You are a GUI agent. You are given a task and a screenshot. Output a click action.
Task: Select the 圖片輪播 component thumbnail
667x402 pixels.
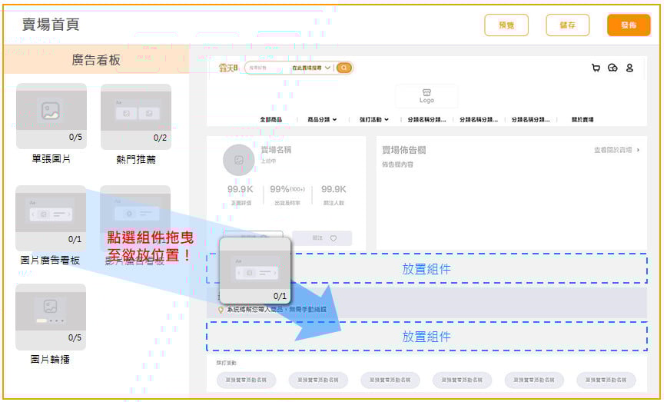(x=51, y=317)
